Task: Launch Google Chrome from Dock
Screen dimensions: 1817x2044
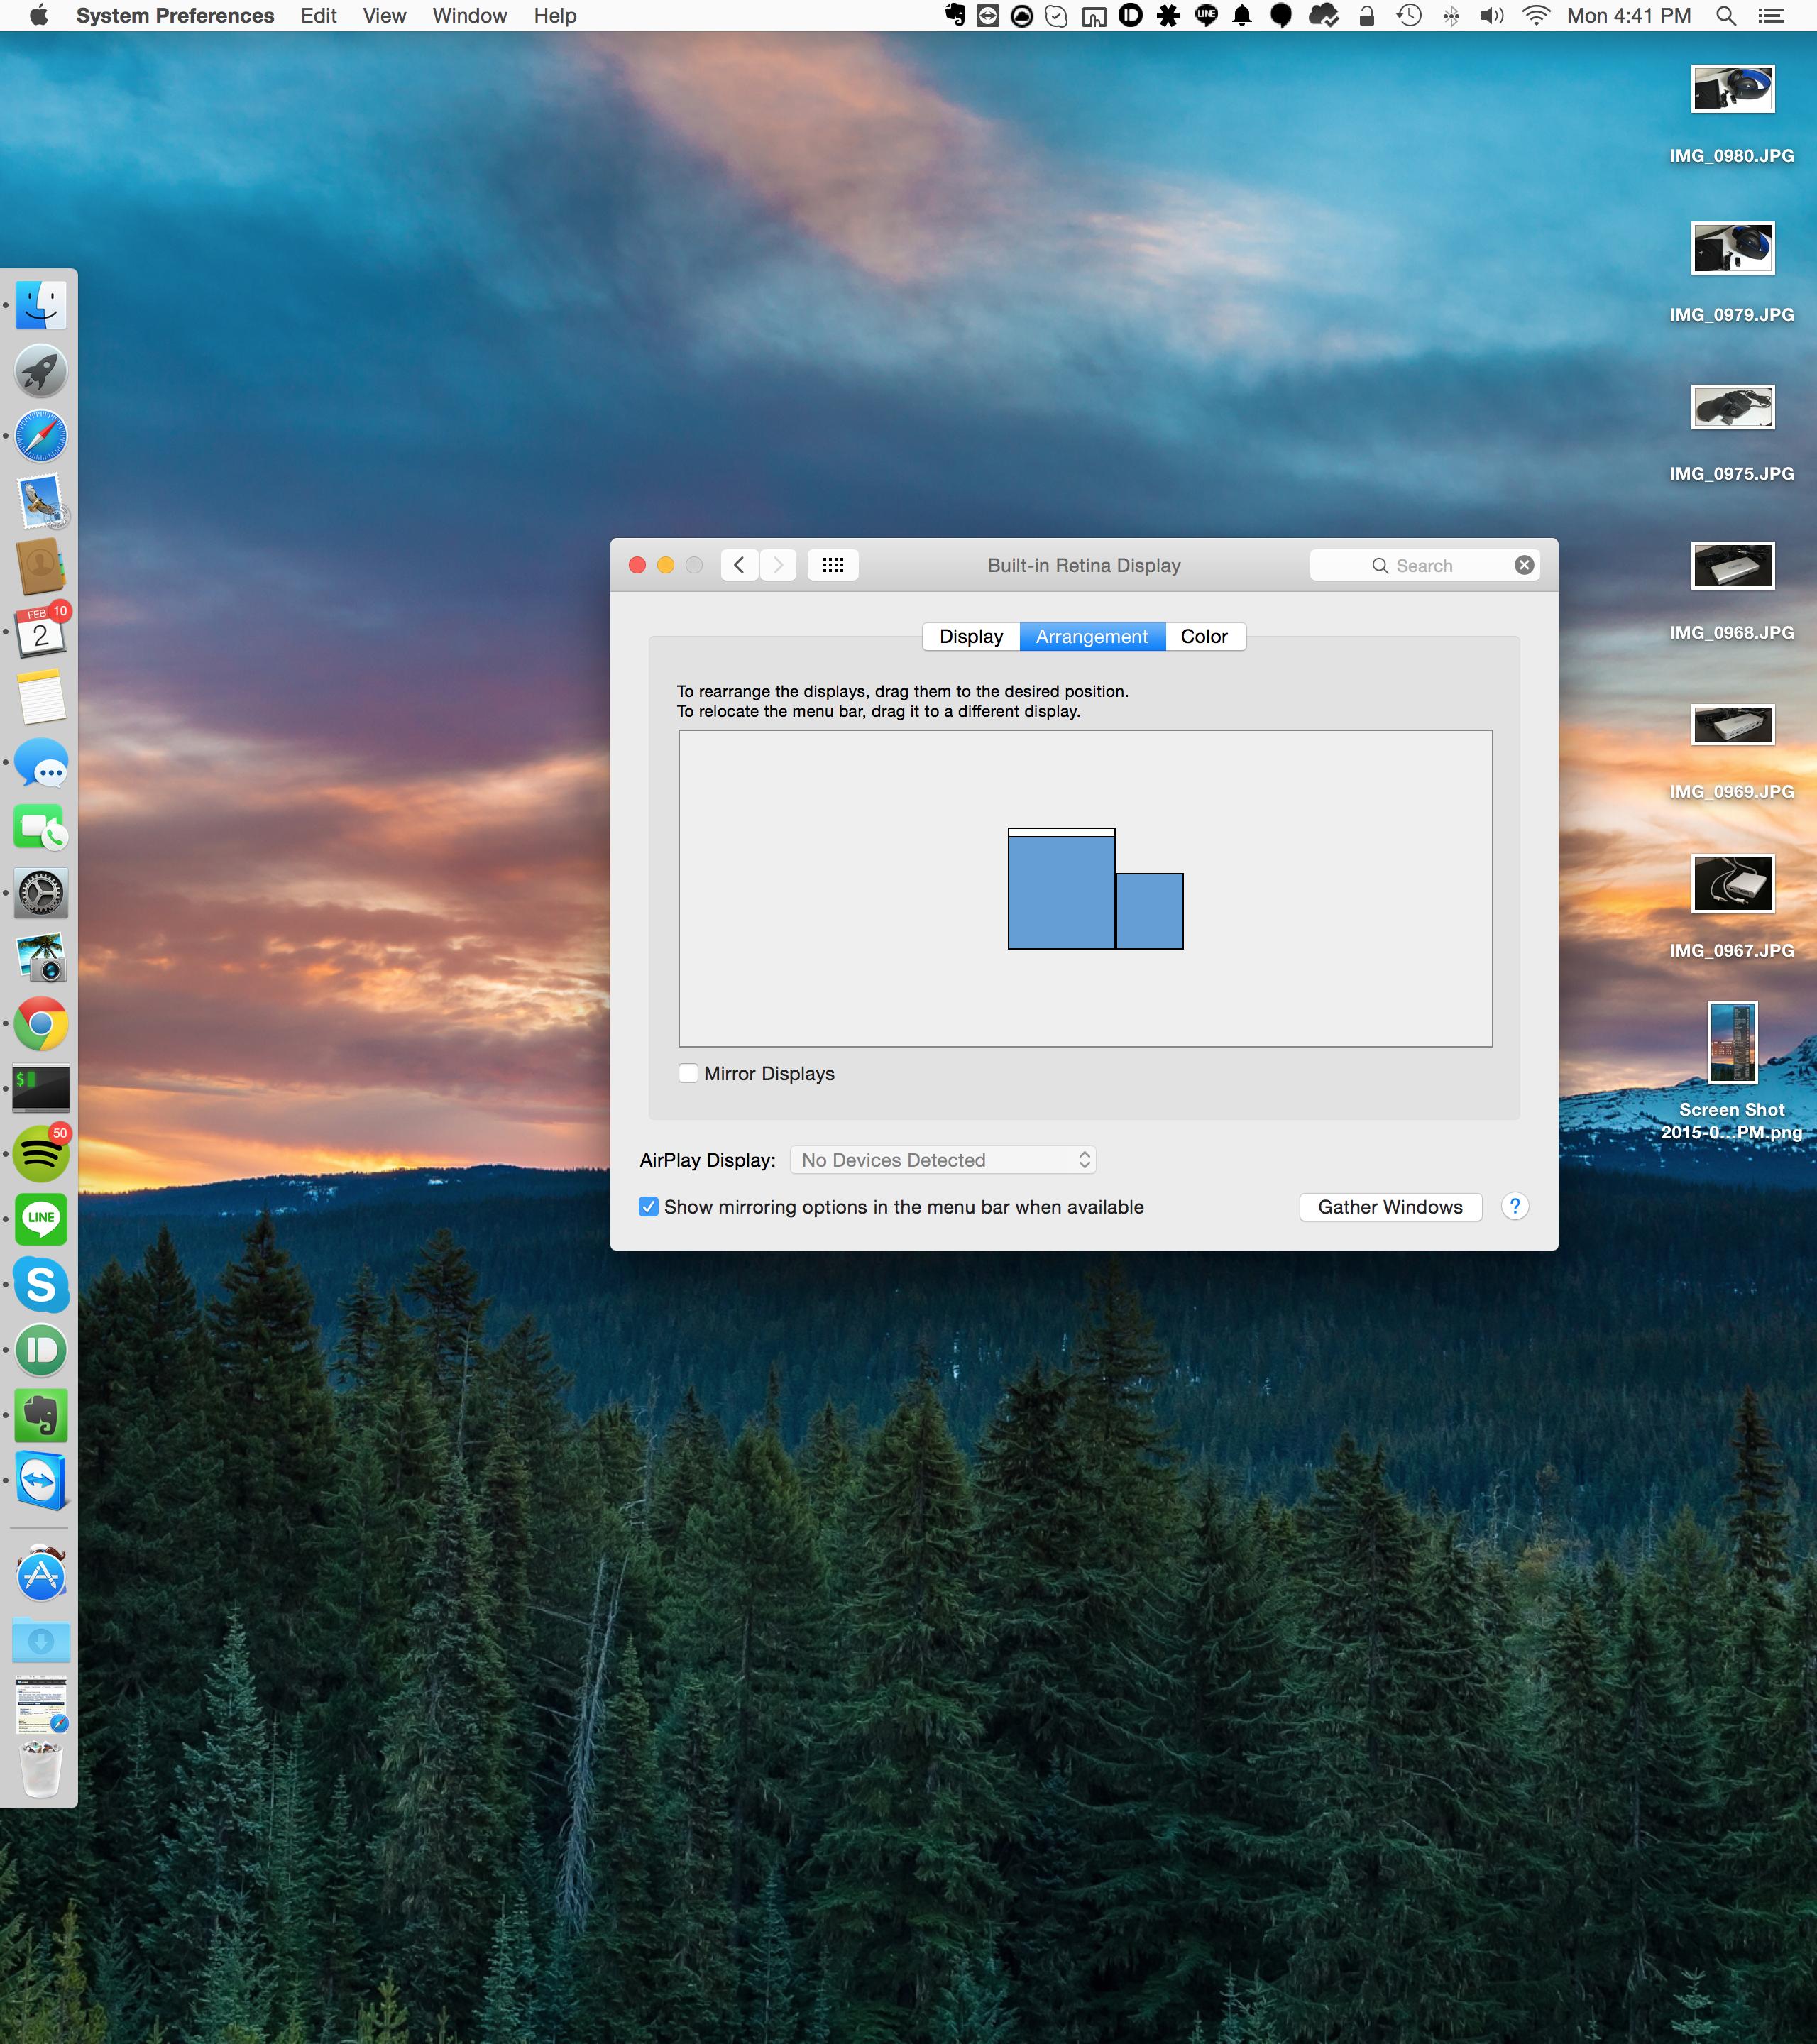Action: coord(41,1024)
